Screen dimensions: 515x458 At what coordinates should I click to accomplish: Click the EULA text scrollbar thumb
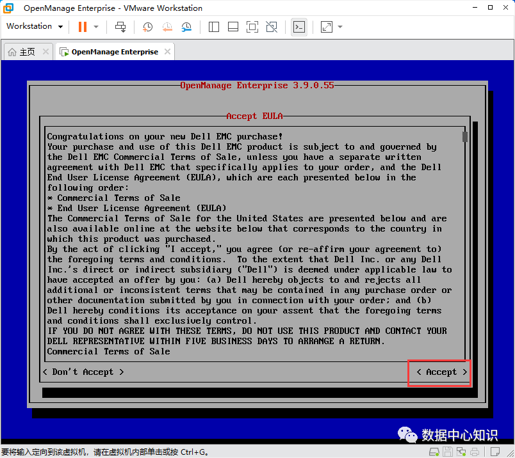coord(465,136)
